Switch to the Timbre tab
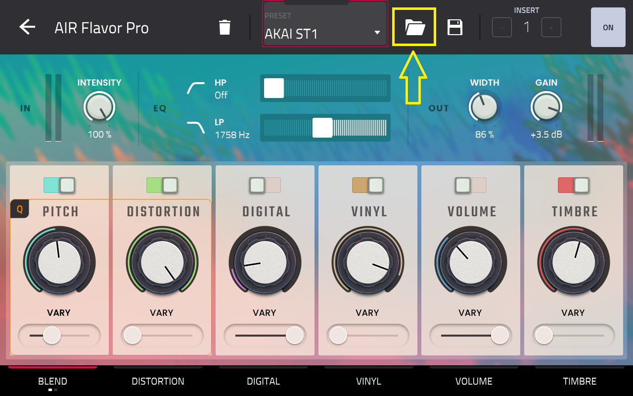633x396 pixels. pos(580,381)
